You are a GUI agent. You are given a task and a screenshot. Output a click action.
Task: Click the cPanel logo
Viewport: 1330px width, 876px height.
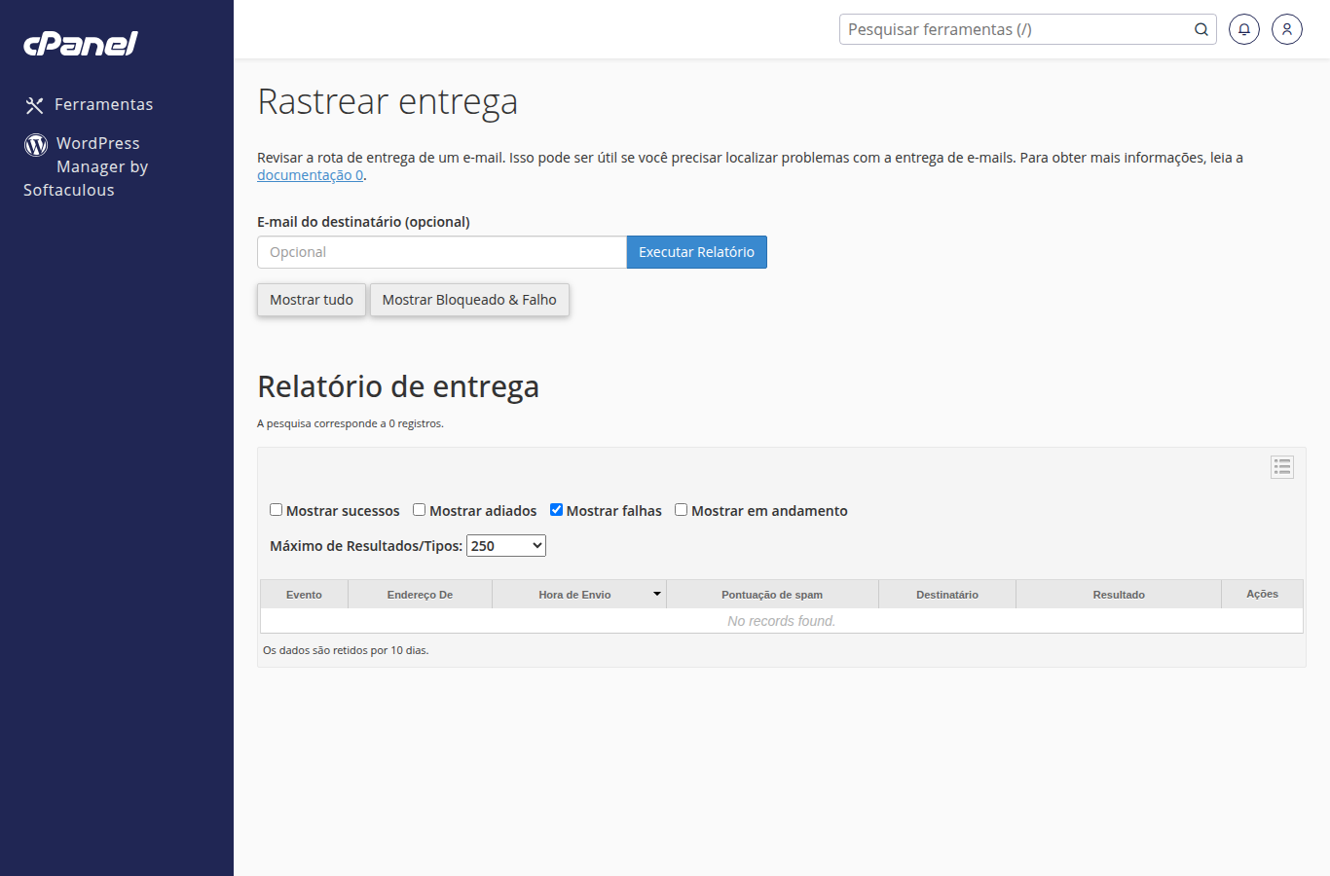pyautogui.click(x=81, y=43)
